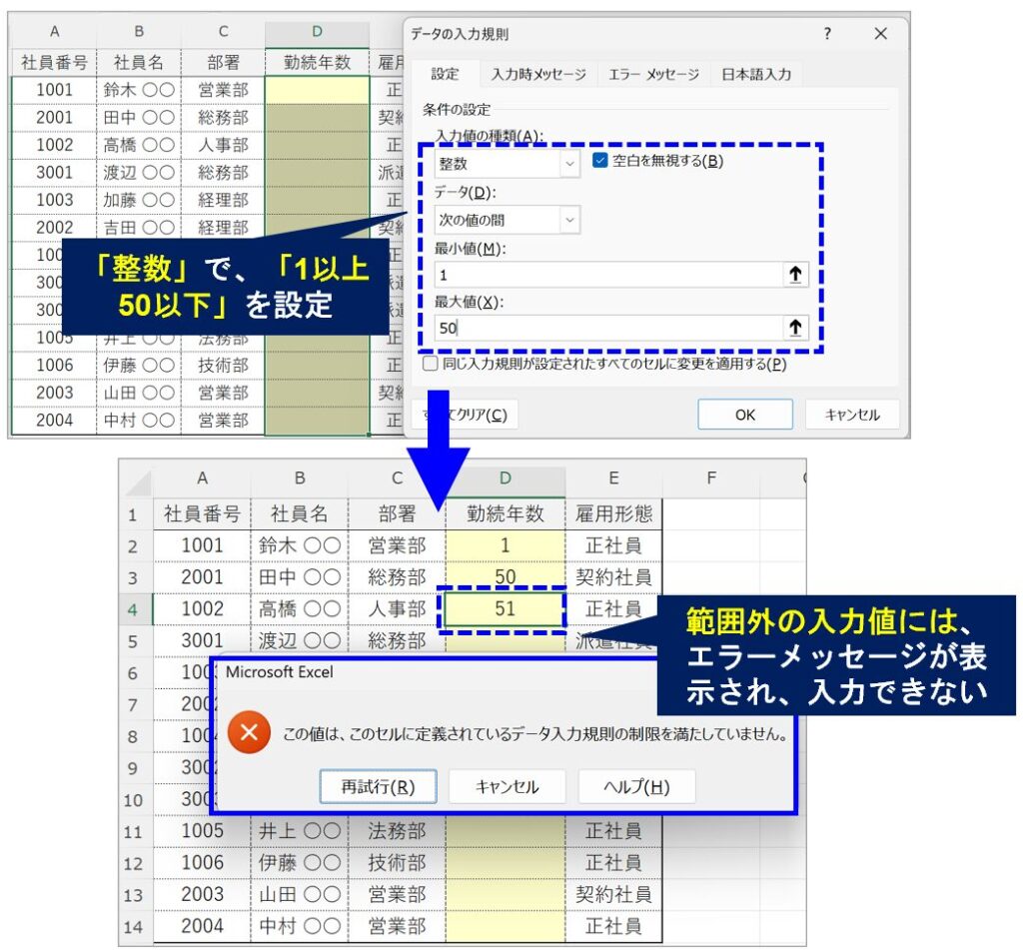The width and height of the screenshot is (1023, 950).
Task: Click the red error icon in message box
Action: tap(249, 734)
